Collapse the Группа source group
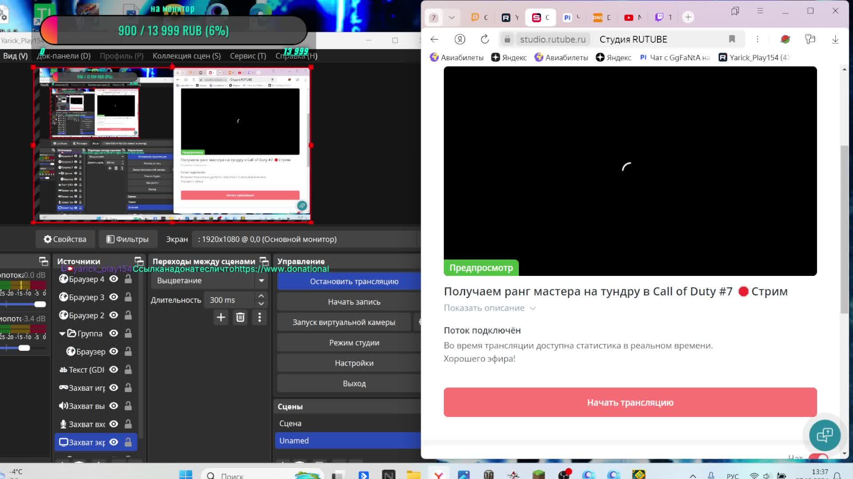 [62, 334]
